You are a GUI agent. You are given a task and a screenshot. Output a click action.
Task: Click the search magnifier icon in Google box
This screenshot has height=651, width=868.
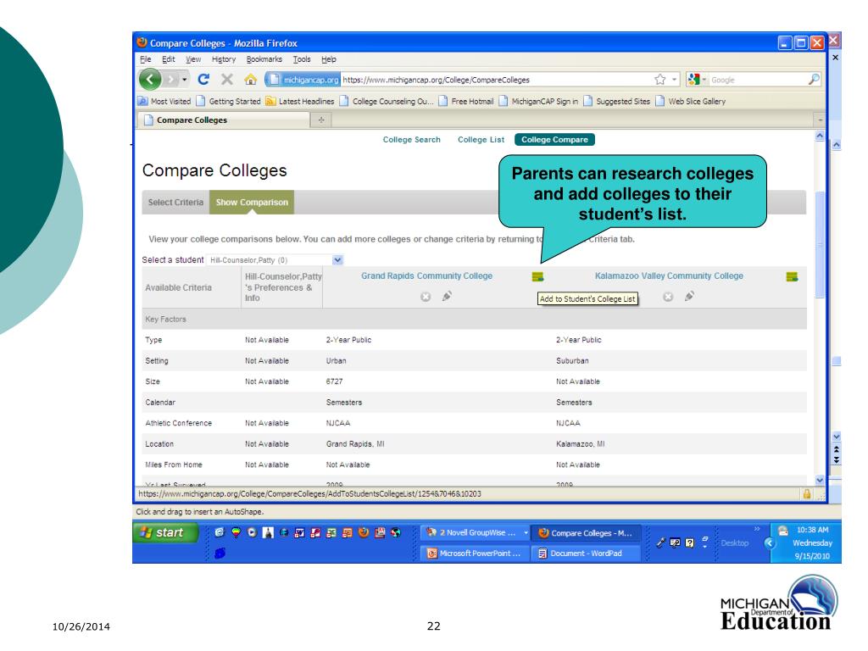pyautogui.click(x=813, y=80)
